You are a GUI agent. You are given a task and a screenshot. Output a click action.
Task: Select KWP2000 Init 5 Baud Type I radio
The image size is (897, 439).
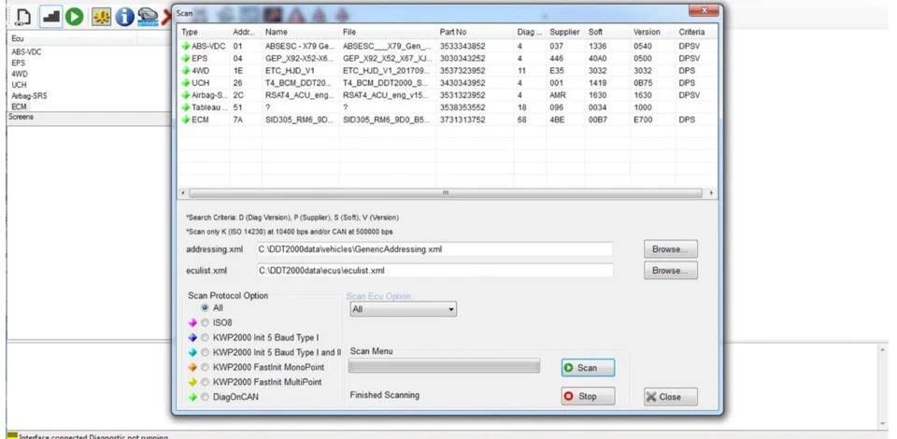pos(205,338)
